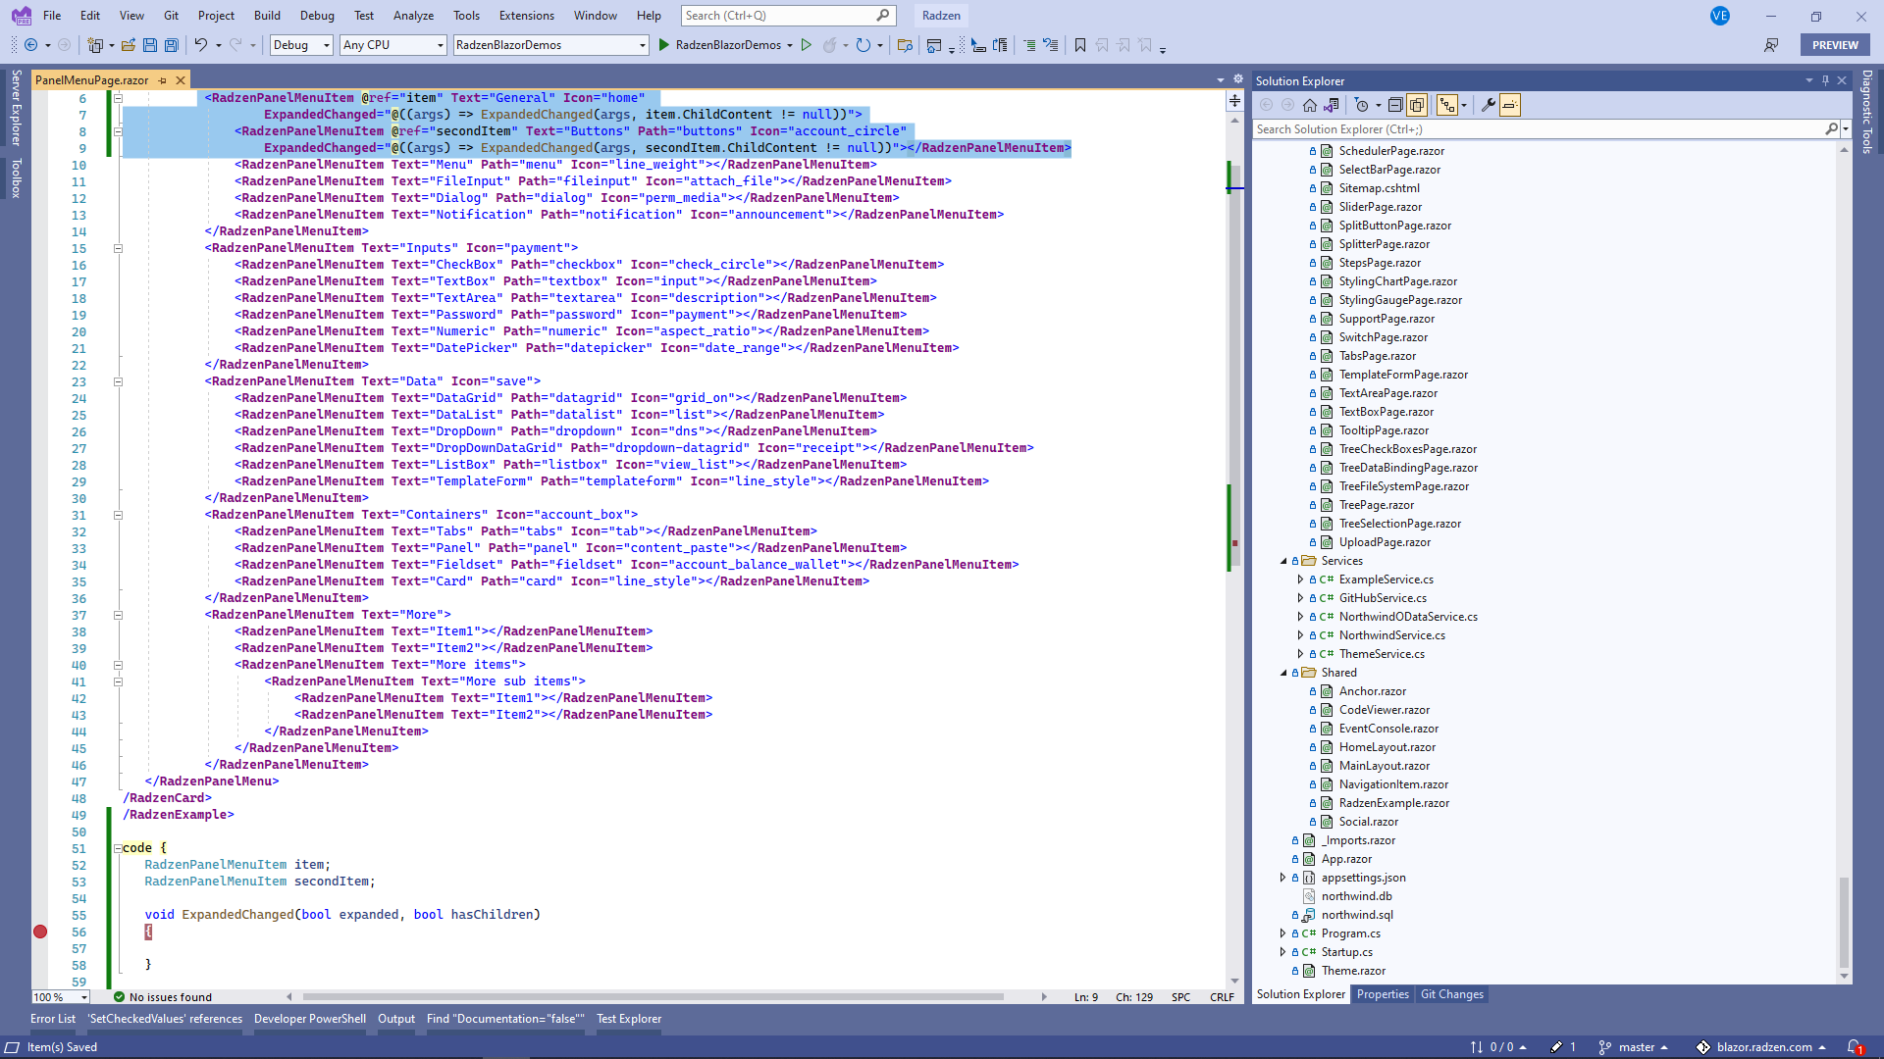Click the Toggle Bookmark icon in toolbar

(1080, 45)
